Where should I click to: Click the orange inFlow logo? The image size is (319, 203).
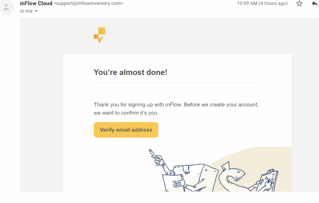pos(100,35)
